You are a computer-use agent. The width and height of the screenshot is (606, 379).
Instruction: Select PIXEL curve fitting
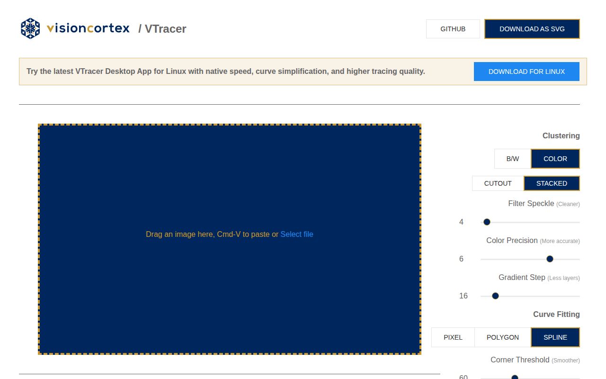point(453,337)
